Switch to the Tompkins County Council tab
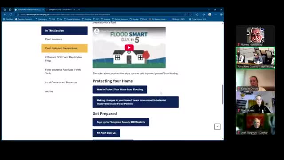The height and width of the screenshot is (160, 284). tap(60, 10)
